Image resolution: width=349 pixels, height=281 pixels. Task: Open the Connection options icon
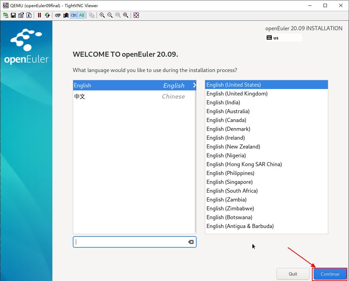pyautogui.click(x=21, y=15)
